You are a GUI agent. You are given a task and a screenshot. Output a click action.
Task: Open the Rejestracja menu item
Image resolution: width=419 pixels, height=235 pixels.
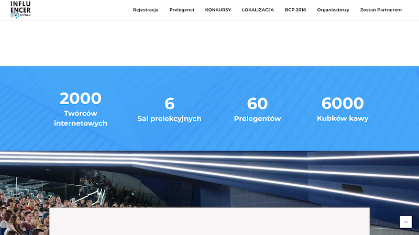[x=146, y=10]
